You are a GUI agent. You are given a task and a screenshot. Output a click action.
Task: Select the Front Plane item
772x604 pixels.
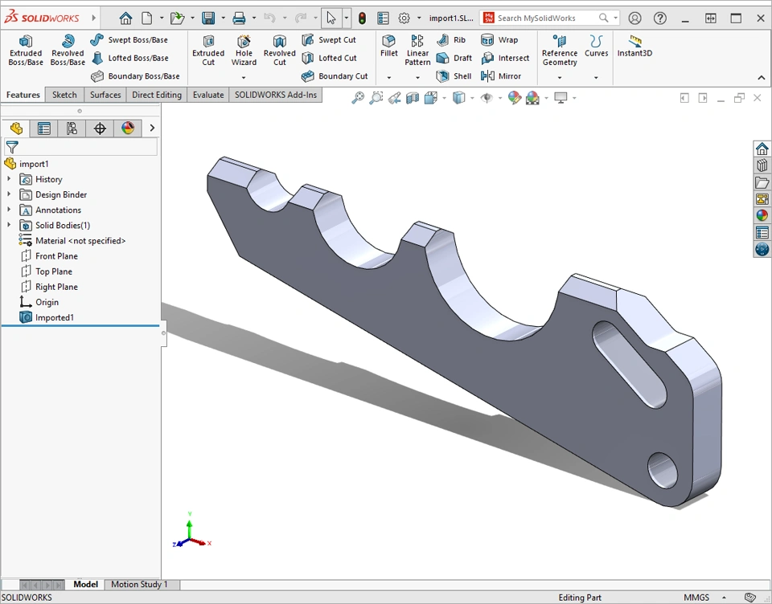point(49,256)
